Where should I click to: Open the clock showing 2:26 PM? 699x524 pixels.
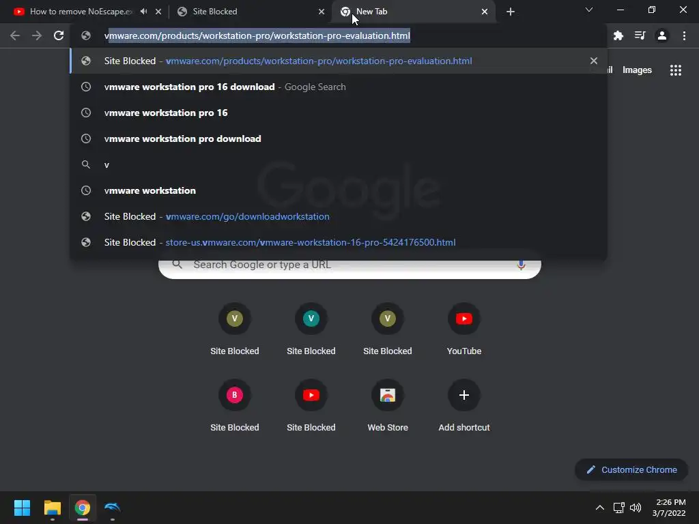click(x=669, y=508)
